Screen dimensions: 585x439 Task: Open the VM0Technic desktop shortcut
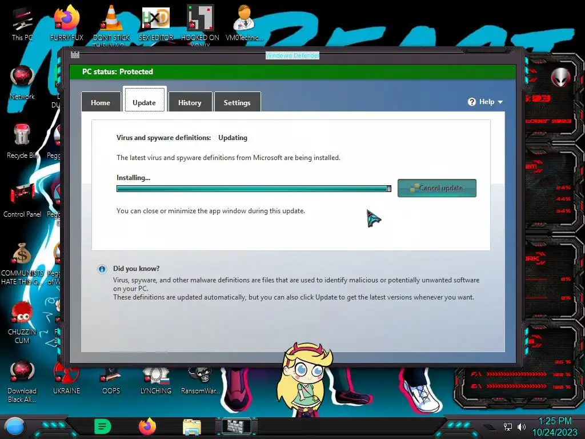(245, 23)
